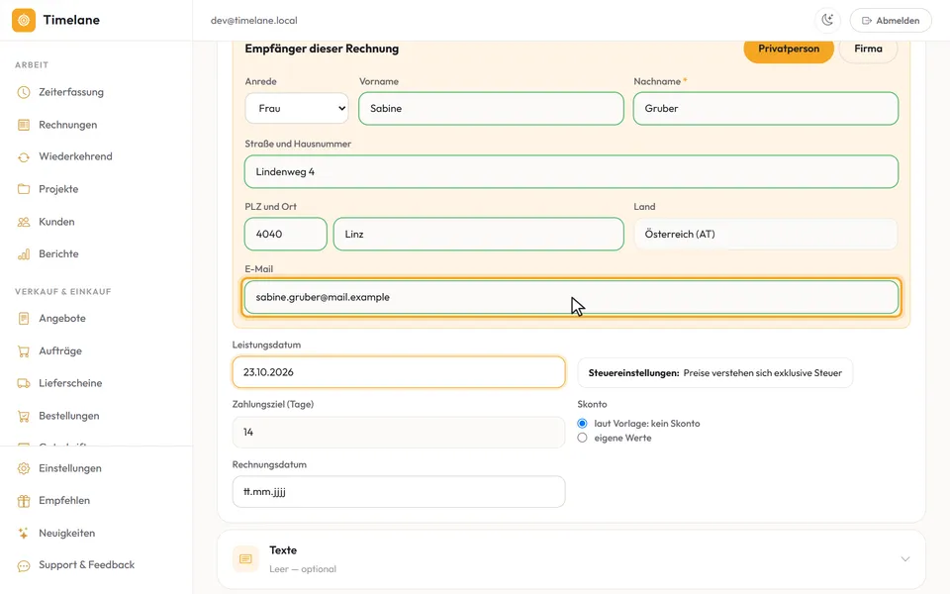950x594 pixels.
Task: Click the Rechnungen sidebar icon
Action: tap(24, 125)
